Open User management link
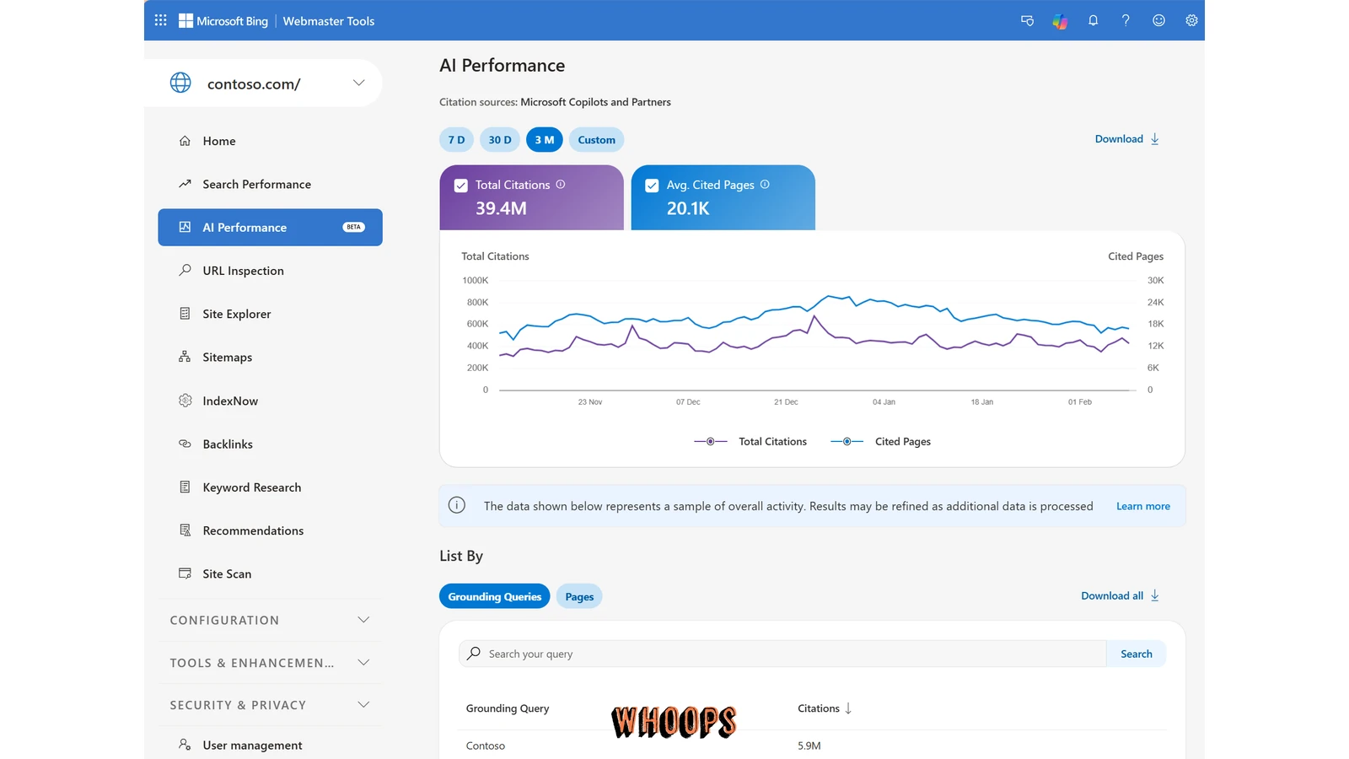The image size is (1349, 759). pyautogui.click(x=252, y=745)
